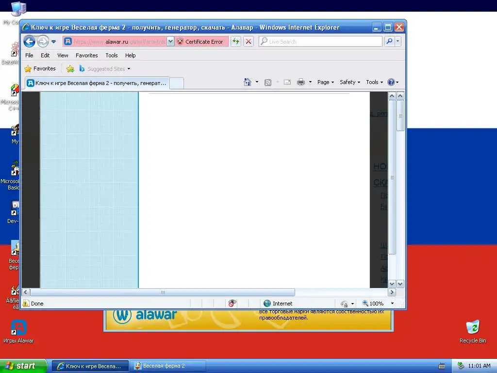
Task: Click the Internet Explorer title bar icon
Action: pyautogui.click(x=26, y=27)
